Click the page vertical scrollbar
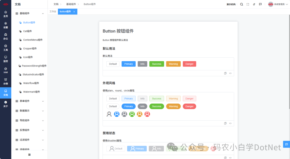 [x=289, y=62]
